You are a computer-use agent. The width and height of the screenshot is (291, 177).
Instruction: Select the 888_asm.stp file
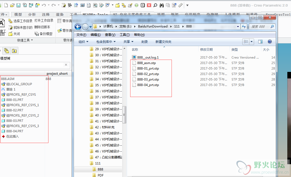pos(144,63)
